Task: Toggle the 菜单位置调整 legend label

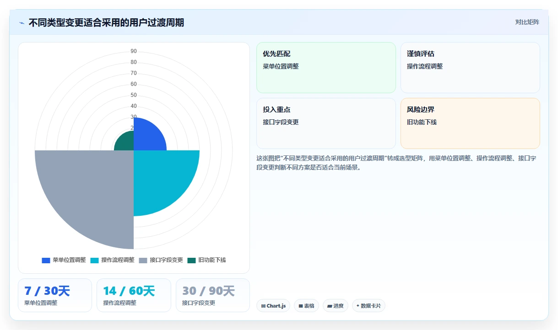Action: click(x=69, y=260)
